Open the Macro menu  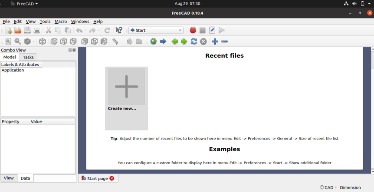(61, 21)
